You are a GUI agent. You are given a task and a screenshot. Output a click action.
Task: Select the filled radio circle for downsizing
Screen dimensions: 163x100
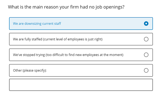[x=146, y=24]
